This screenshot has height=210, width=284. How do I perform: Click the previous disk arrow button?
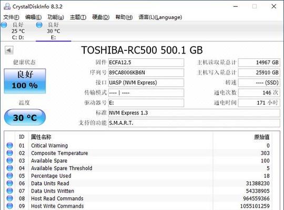tap(9, 50)
